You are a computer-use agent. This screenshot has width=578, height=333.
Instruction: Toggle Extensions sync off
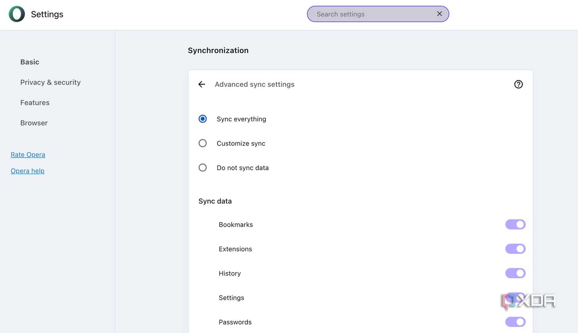[x=515, y=249]
